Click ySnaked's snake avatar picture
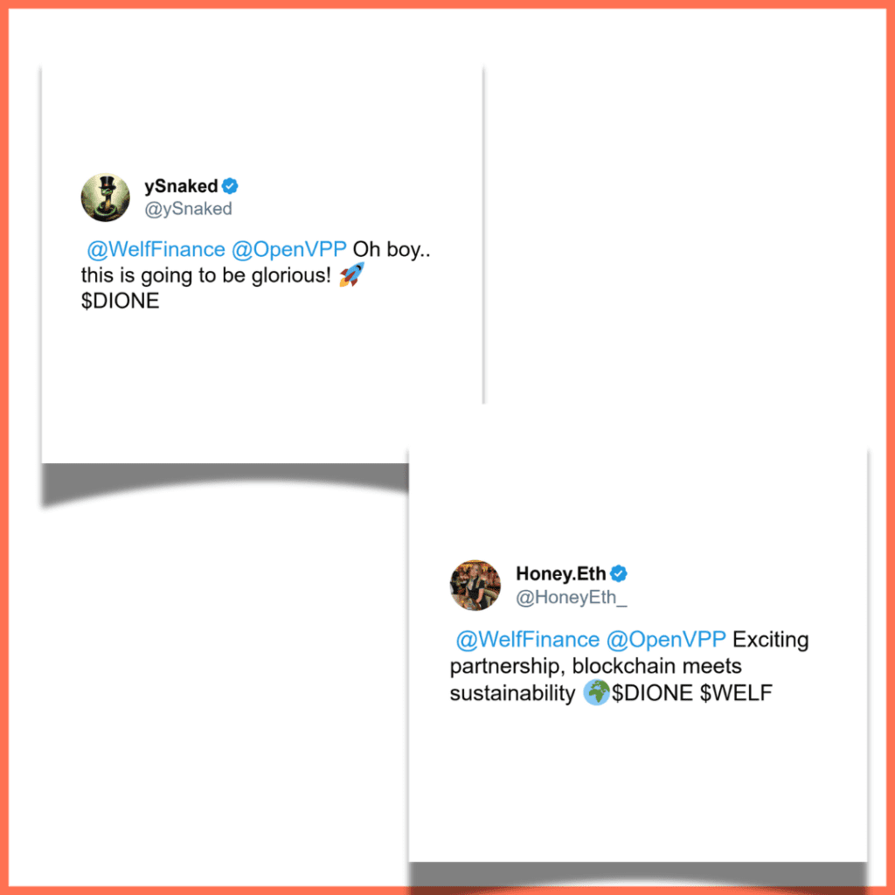895x895 pixels. (106, 198)
